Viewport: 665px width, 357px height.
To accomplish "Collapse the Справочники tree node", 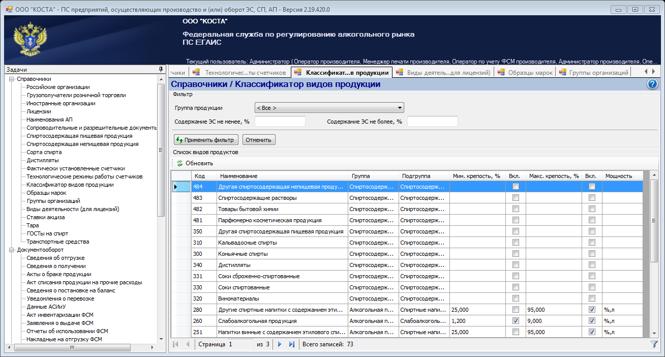I will [12, 79].
